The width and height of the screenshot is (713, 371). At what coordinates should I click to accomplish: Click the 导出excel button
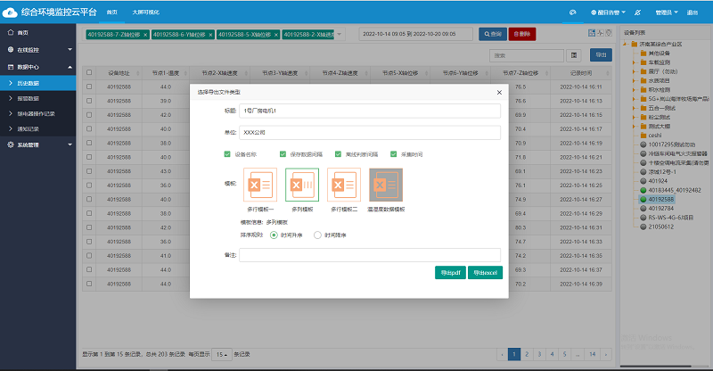coord(485,272)
